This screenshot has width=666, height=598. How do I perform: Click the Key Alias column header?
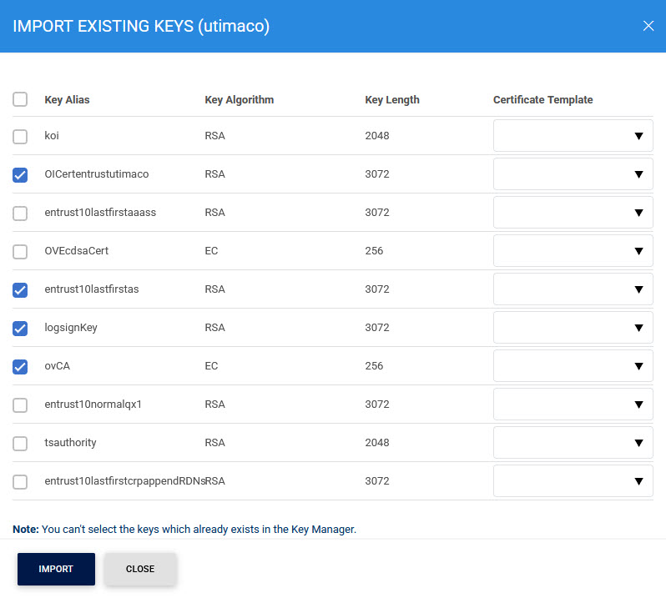coord(67,99)
